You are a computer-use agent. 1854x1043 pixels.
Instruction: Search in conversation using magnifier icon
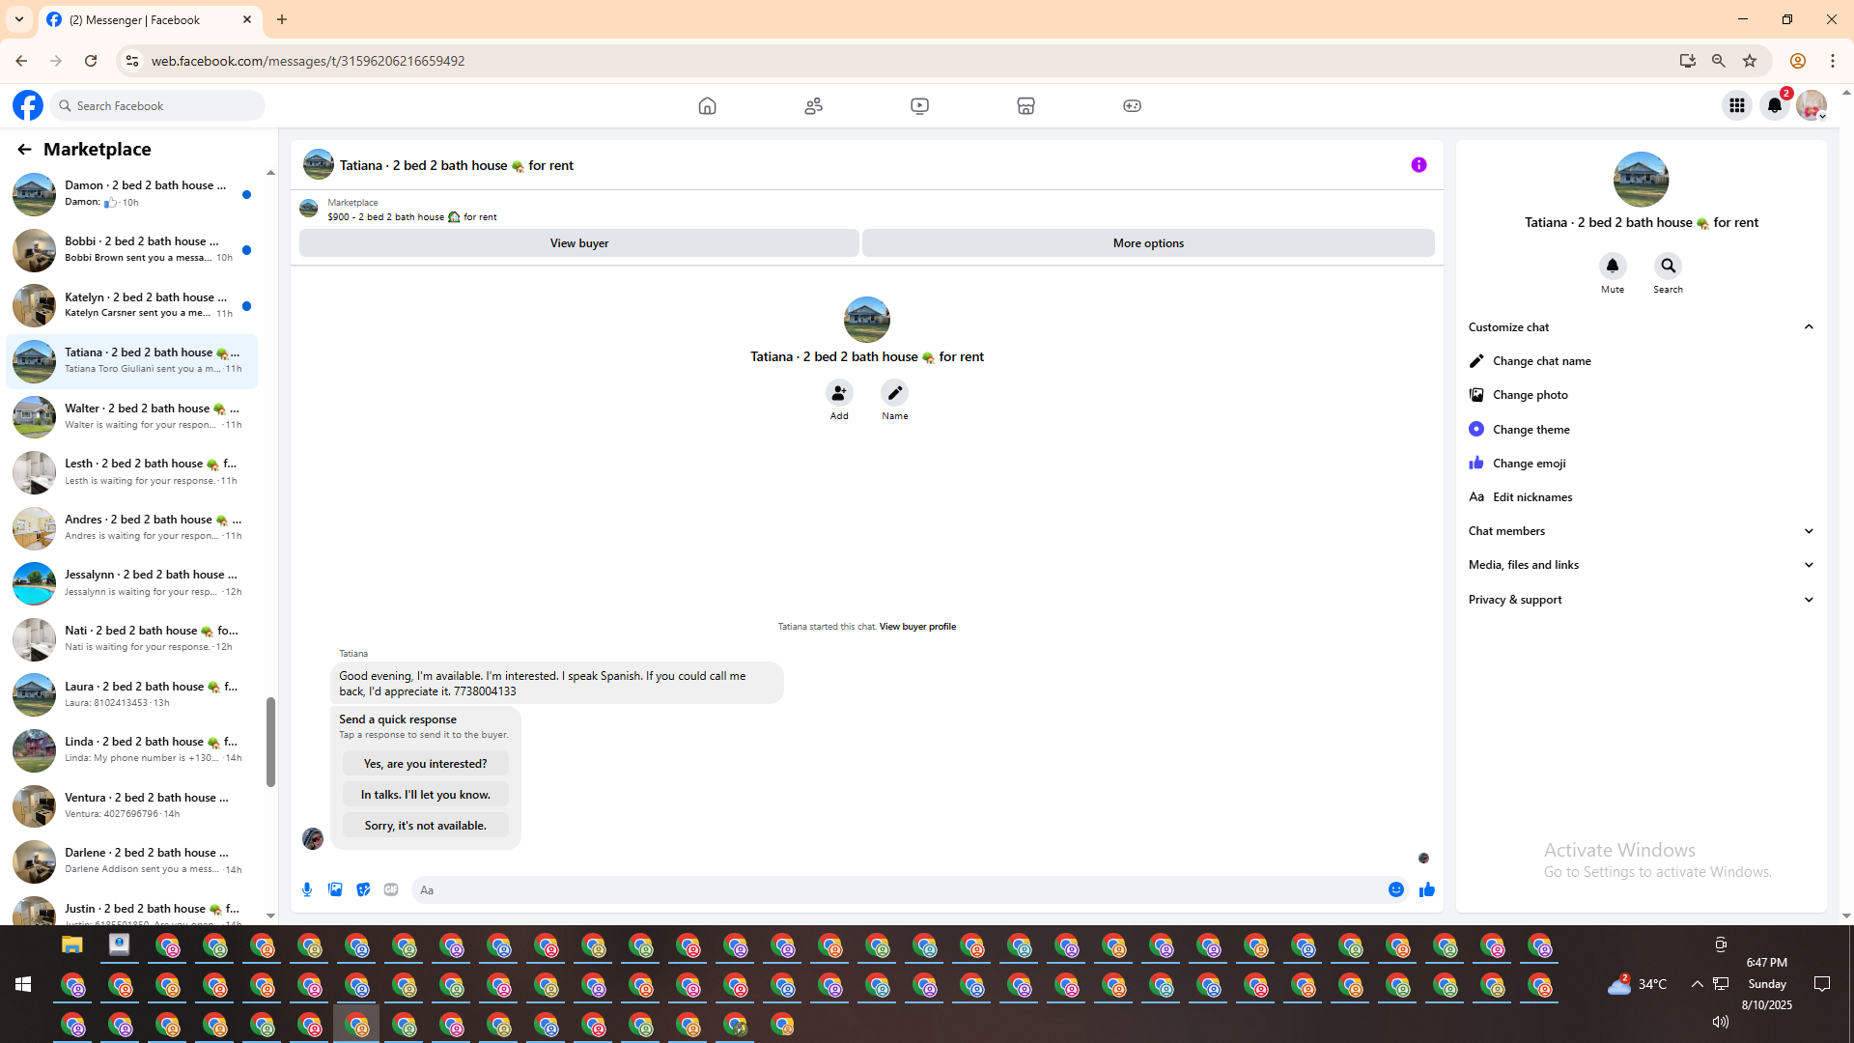[x=1668, y=266]
